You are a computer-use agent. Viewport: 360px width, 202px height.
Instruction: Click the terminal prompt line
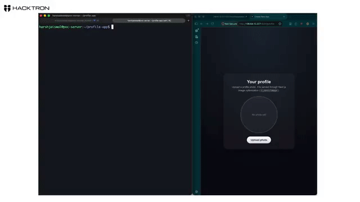[76, 27]
